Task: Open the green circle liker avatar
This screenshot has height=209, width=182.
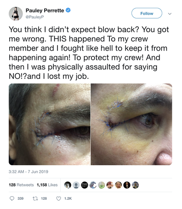Action: point(102,185)
